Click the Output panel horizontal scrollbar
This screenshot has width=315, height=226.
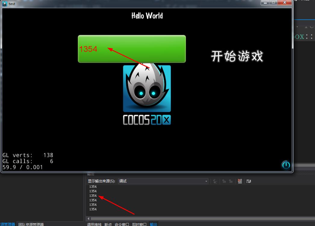(x=203, y=218)
